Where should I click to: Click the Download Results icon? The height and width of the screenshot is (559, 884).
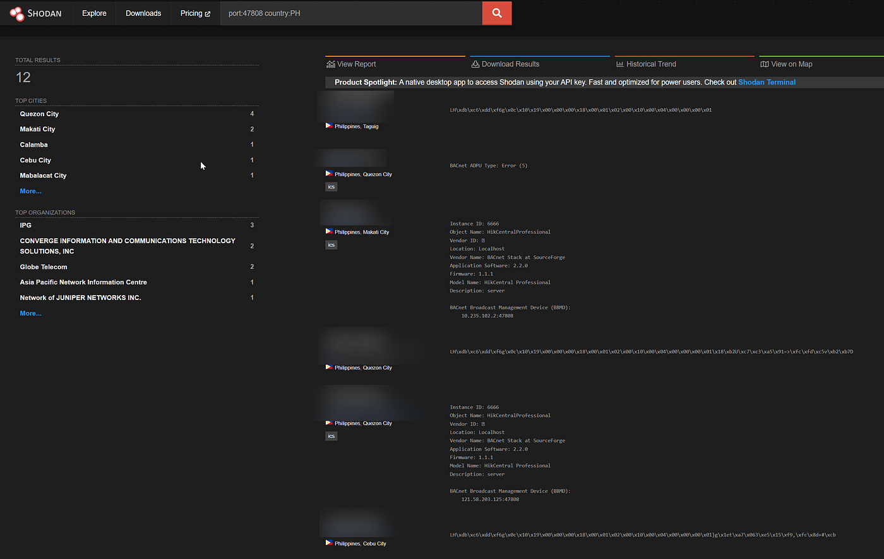tap(475, 64)
